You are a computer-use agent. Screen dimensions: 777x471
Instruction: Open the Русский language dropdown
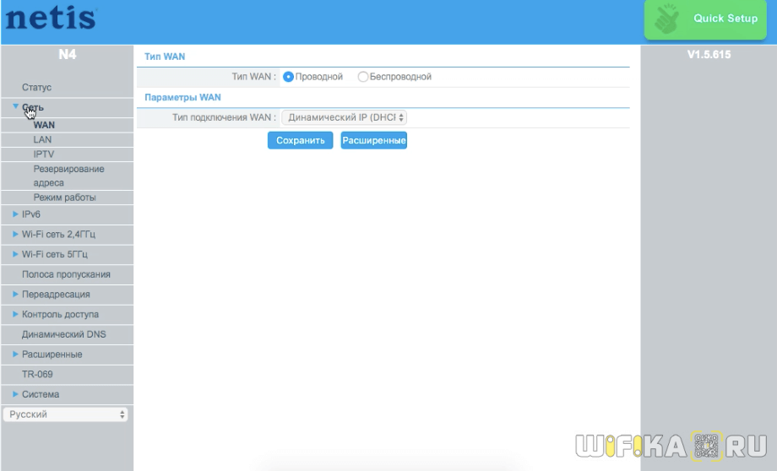point(66,414)
